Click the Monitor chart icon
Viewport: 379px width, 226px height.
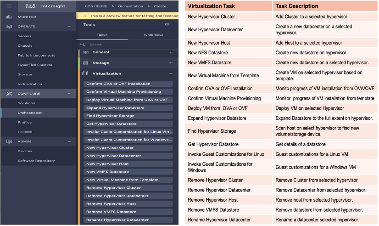9,17
